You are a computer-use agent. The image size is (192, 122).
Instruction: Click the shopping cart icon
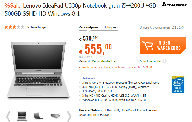point(148,45)
